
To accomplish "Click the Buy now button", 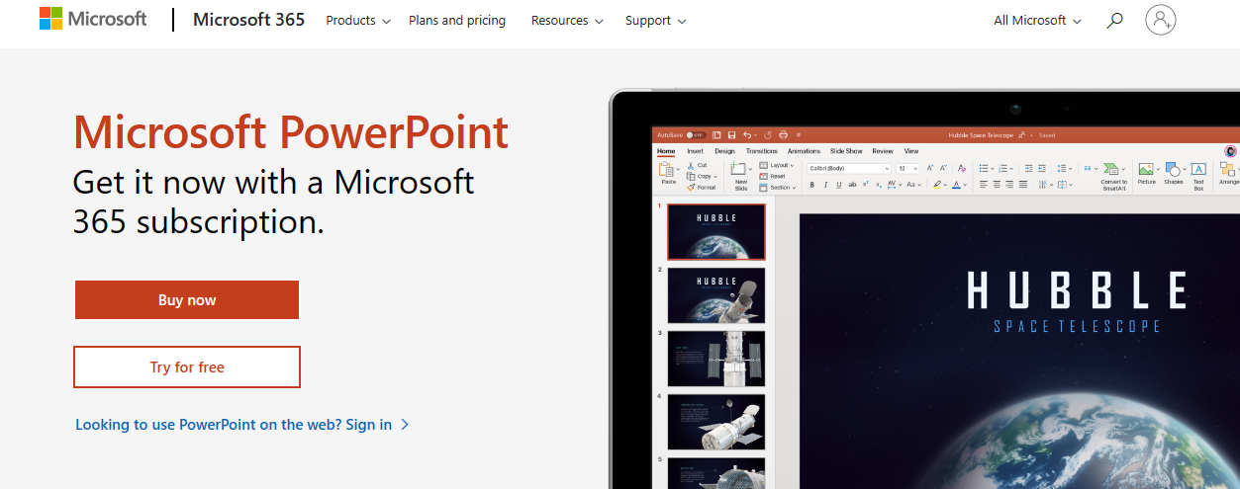I will [x=187, y=300].
